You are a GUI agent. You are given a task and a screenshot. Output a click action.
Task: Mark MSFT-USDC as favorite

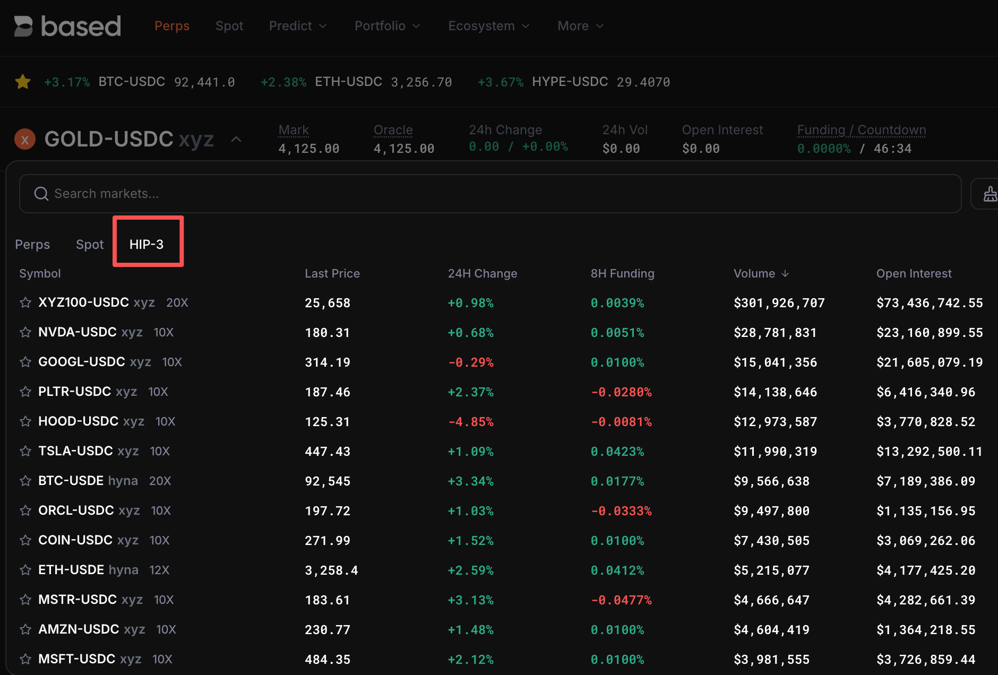click(x=25, y=659)
